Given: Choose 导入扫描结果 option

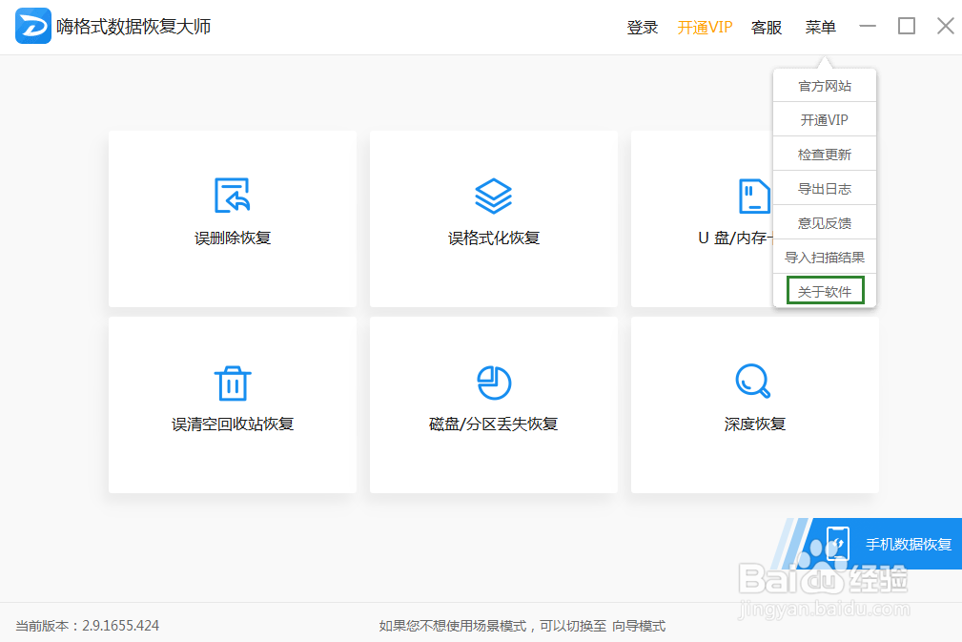Looking at the screenshot, I should click(x=824, y=256).
